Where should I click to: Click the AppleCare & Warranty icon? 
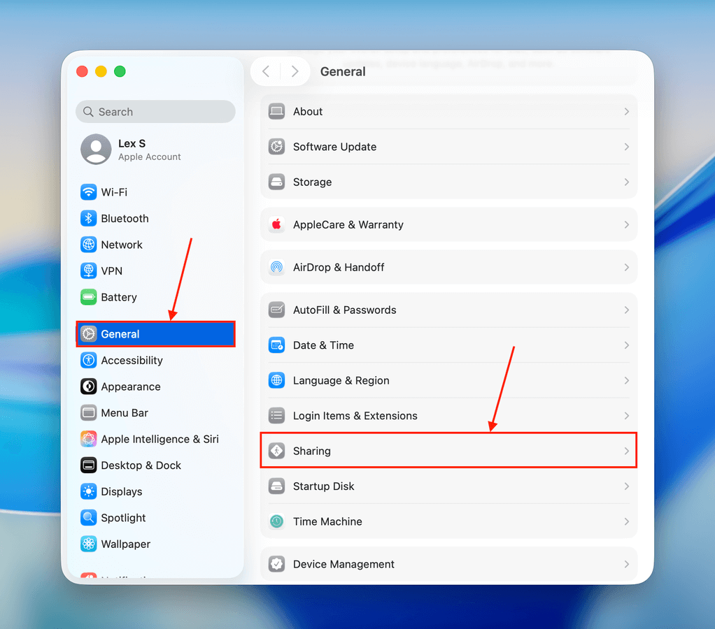(277, 224)
